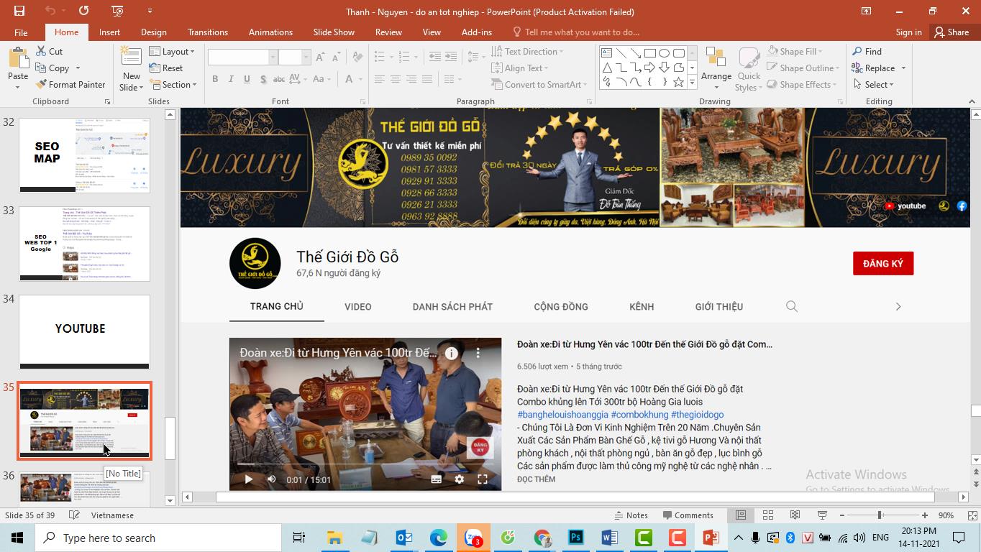981x552 pixels.
Task: Click Find in Editing group
Action: [x=867, y=51]
